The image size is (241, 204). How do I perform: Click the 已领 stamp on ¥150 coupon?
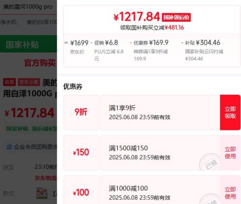pyautogui.click(x=211, y=163)
